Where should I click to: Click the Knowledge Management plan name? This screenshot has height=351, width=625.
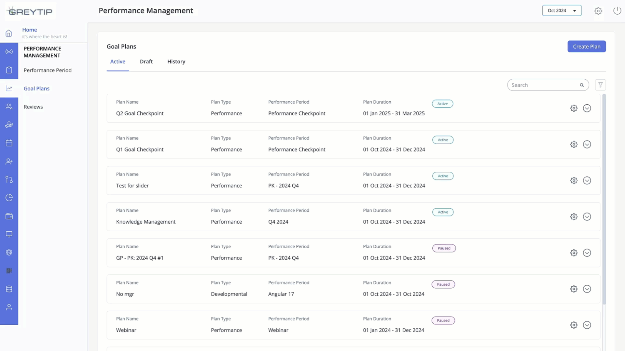click(146, 222)
